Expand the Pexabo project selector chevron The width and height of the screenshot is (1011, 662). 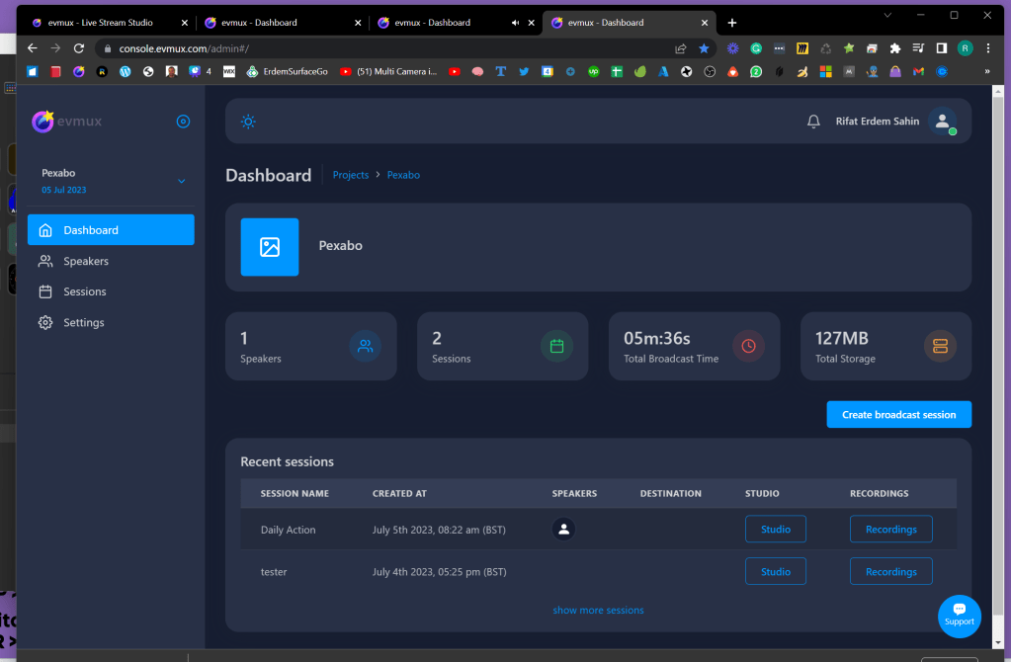182,181
